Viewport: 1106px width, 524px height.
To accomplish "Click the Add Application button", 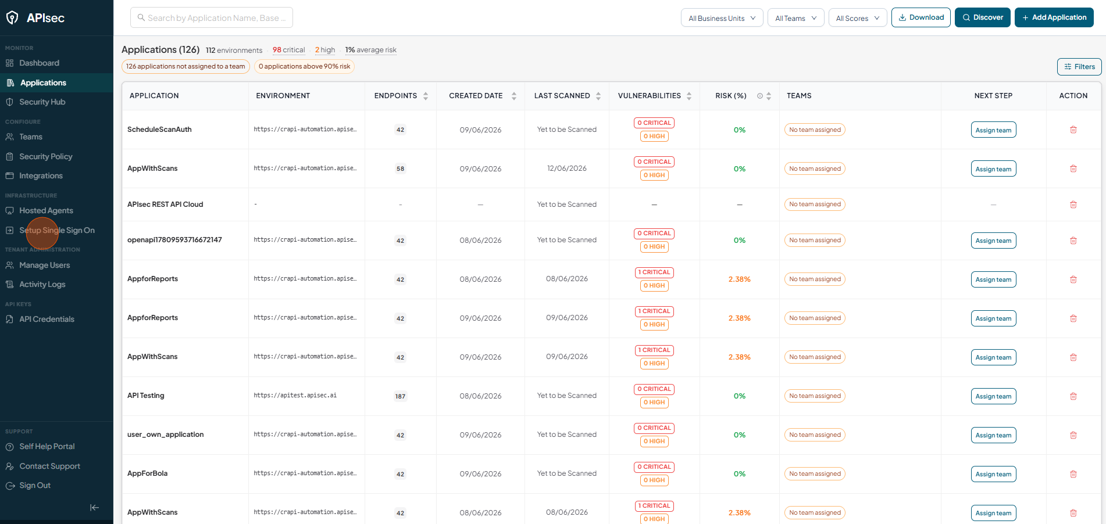I will point(1054,17).
